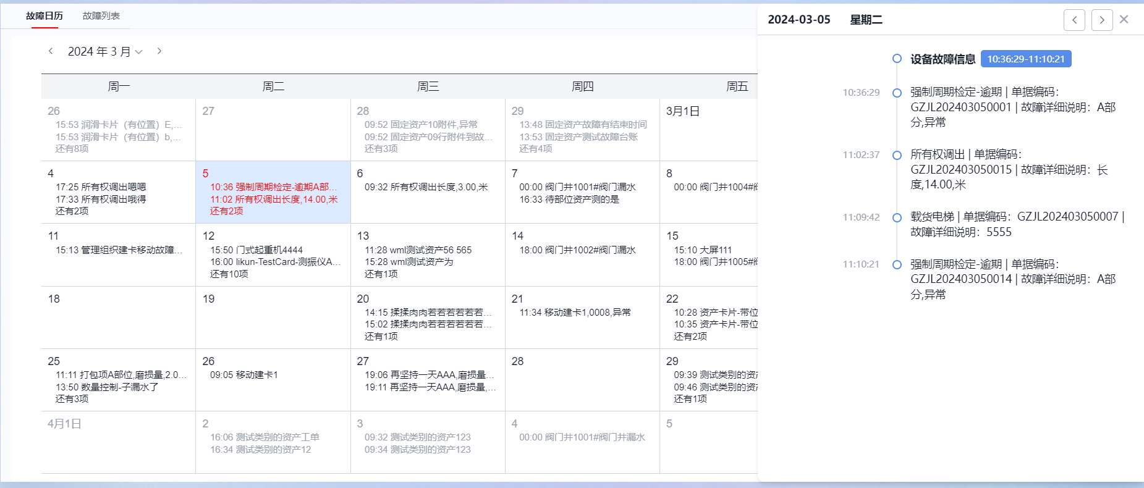Expand 还有10项 on March 12

click(229, 274)
